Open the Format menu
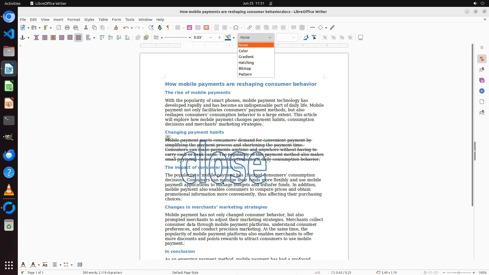489x275 pixels. pyautogui.click(x=74, y=20)
